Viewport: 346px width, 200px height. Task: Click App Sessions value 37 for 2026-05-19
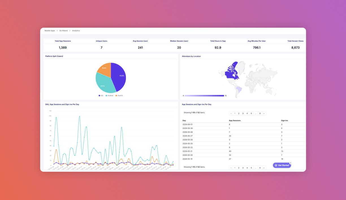tap(230, 159)
